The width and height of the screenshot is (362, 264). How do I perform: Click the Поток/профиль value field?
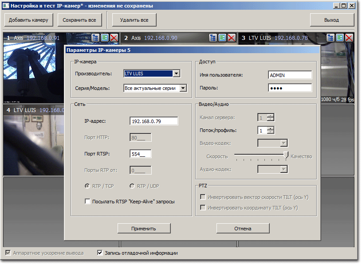click(262, 131)
